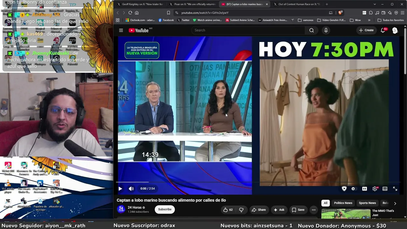
Task: Open a new browser tab
Action: [x=327, y=4]
